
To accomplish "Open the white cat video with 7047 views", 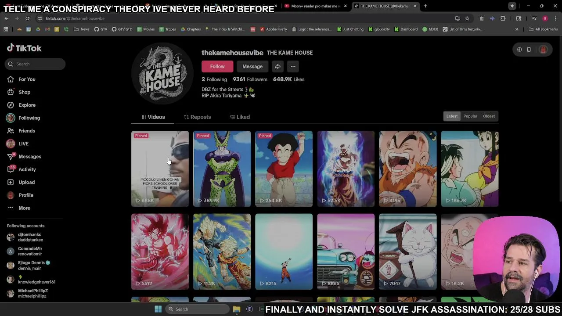I will pos(408,251).
